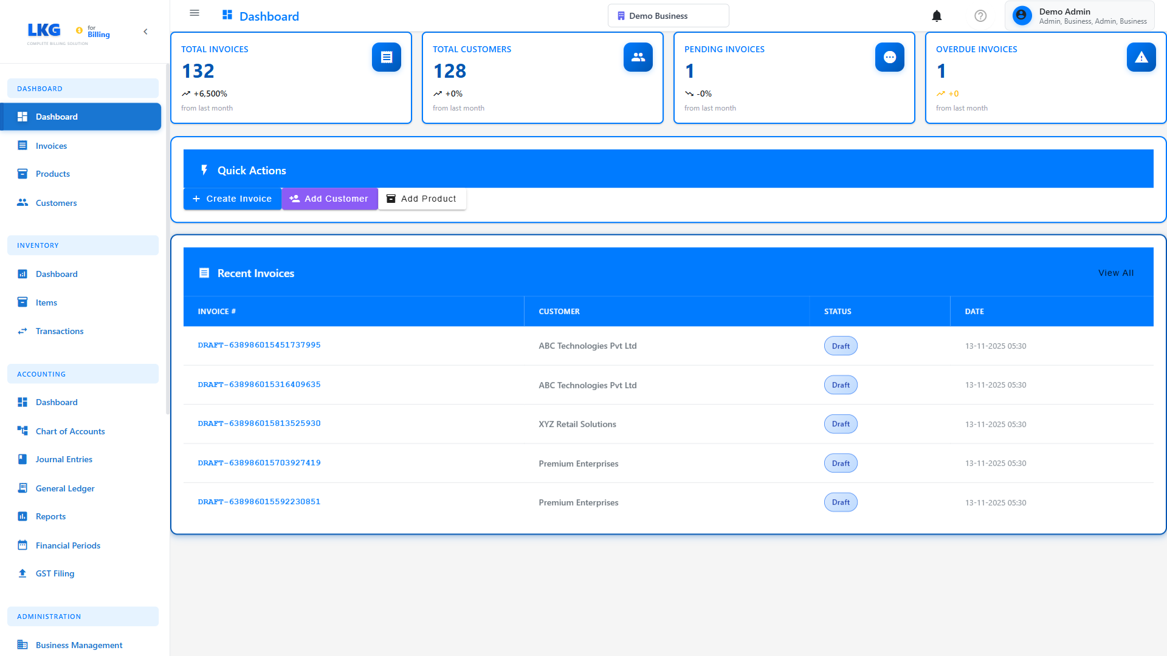Select Chart of Accounts in the Accounting menu
This screenshot has width=1167, height=656.
click(x=70, y=431)
